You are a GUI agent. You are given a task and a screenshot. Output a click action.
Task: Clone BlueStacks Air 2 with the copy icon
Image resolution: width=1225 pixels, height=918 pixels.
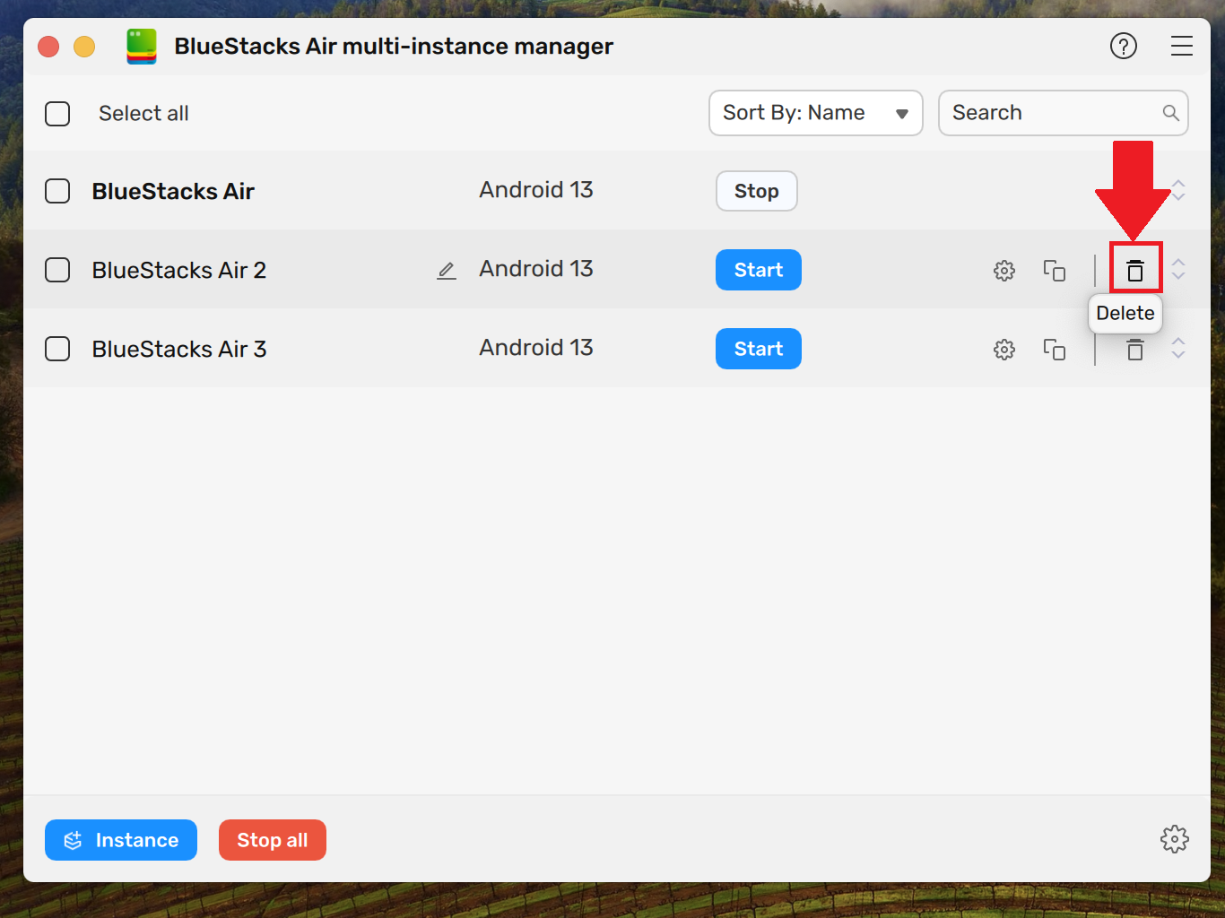pos(1055,271)
